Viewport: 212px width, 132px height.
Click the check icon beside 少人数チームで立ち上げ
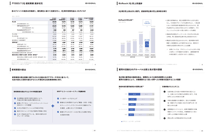click(58, 99)
